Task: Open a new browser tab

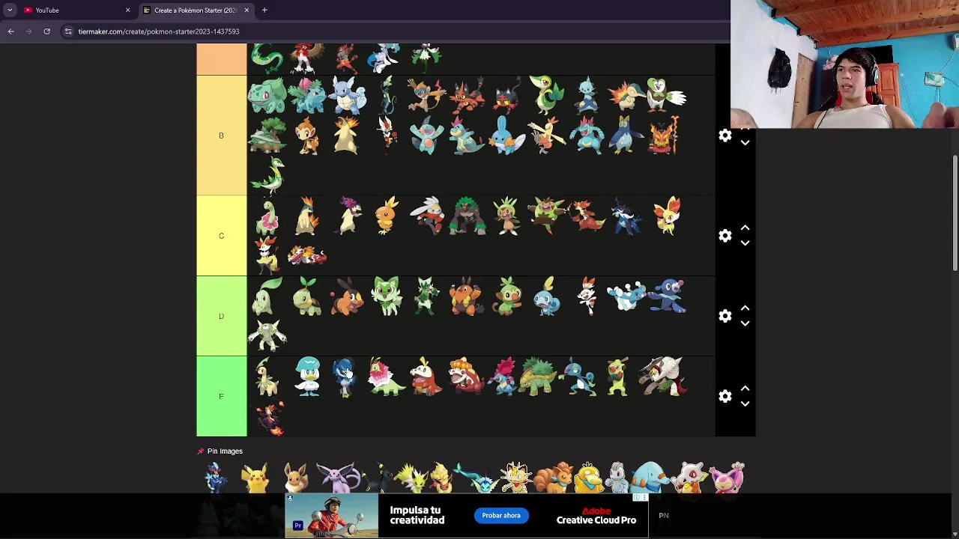Action: 264,10
